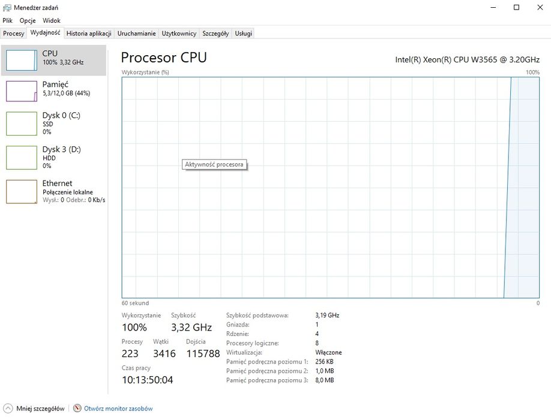Select the Dysk 3 (D:) mini graph thumbnail
The image size is (551, 420).
click(22, 158)
